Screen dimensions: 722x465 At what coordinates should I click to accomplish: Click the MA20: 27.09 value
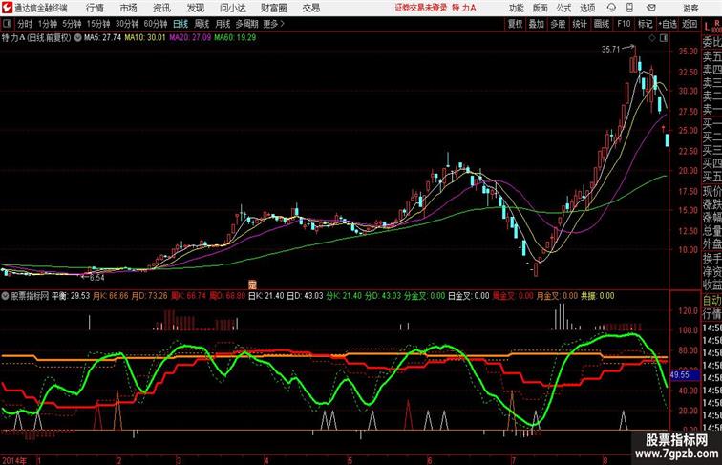coord(190,38)
